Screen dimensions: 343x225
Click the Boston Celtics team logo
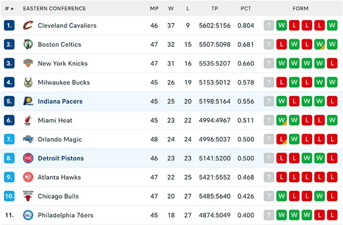point(28,45)
